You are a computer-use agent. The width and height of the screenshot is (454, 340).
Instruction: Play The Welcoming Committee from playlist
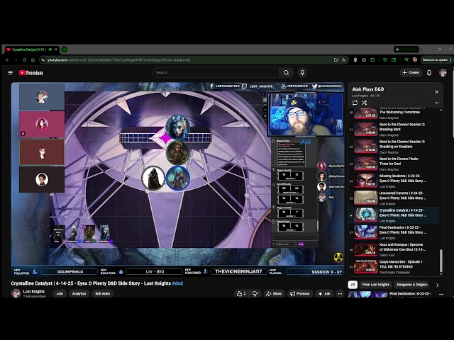coord(394,113)
